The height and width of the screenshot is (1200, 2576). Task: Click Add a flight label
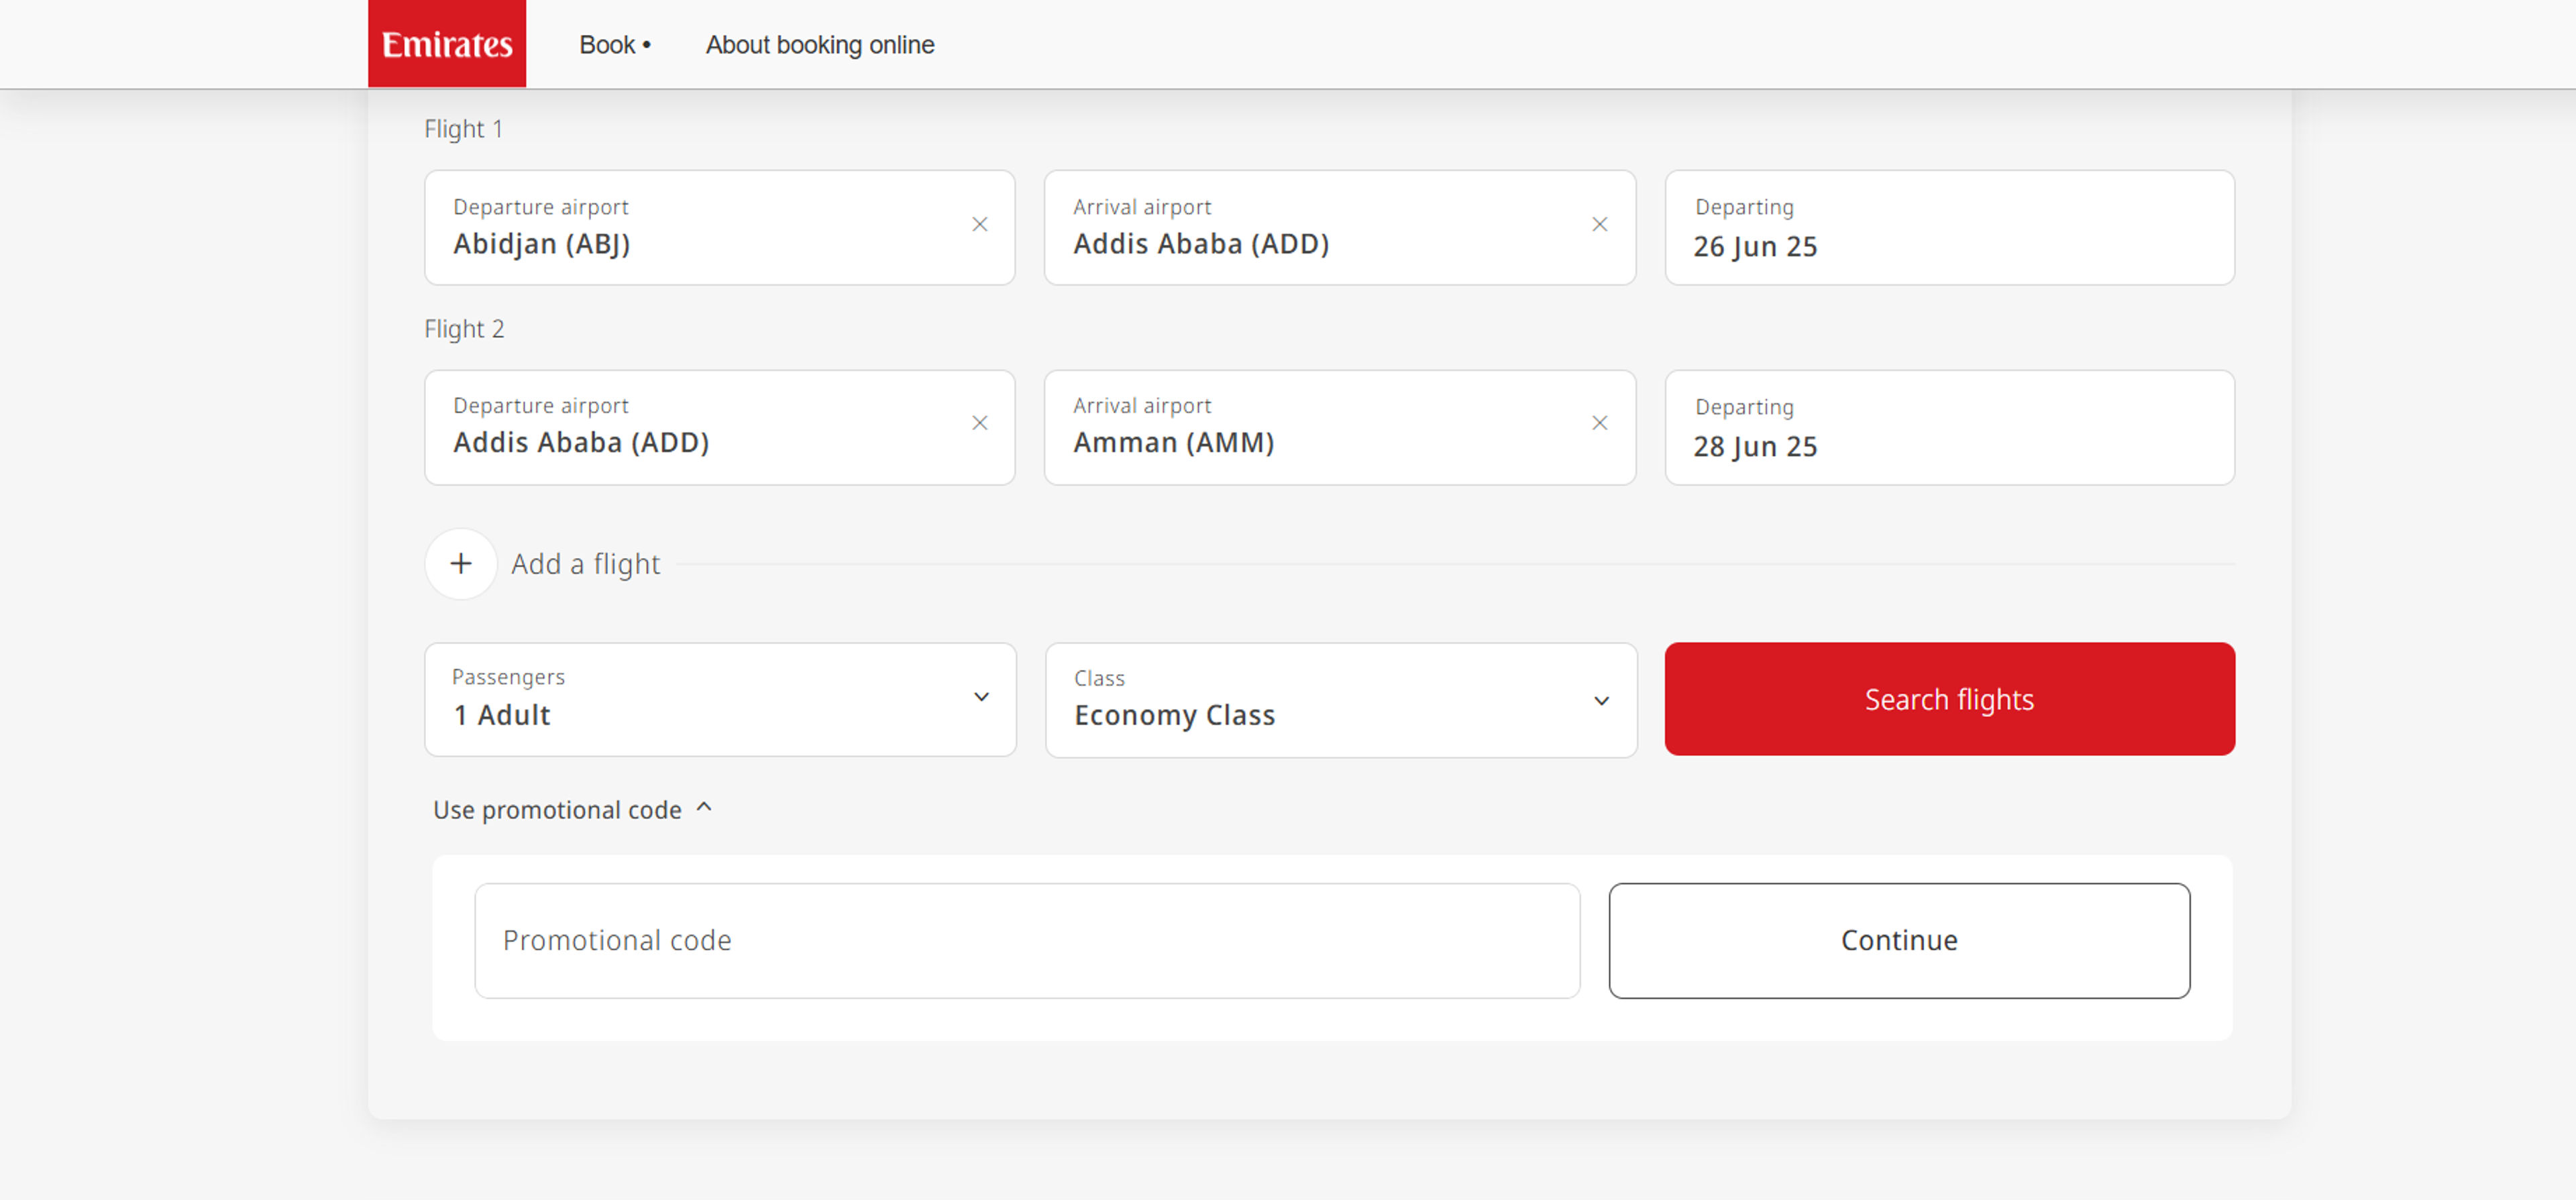click(x=586, y=564)
